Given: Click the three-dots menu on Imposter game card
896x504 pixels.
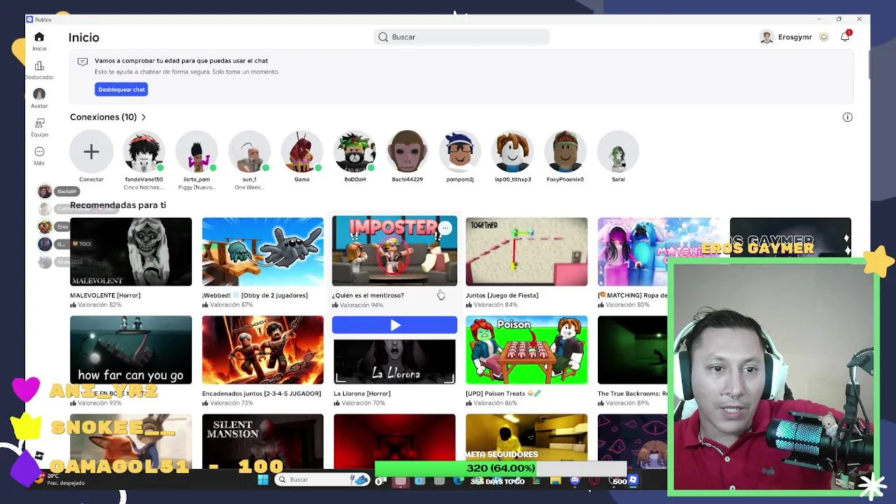Looking at the screenshot, I should pos(444,228).
